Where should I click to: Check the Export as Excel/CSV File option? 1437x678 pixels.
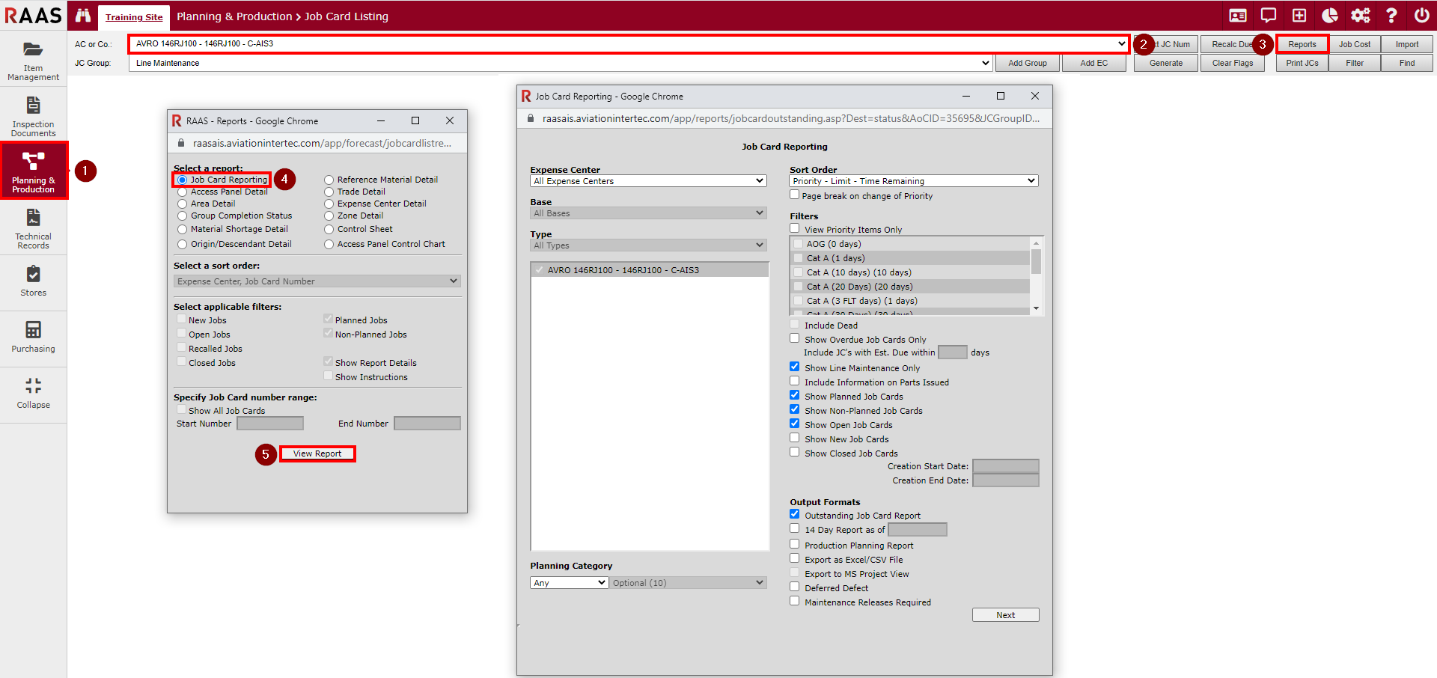click(795, 558)
